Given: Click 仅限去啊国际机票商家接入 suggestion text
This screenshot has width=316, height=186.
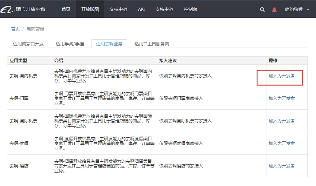Looking at the screenshot, I should click(x=186, y=121).
